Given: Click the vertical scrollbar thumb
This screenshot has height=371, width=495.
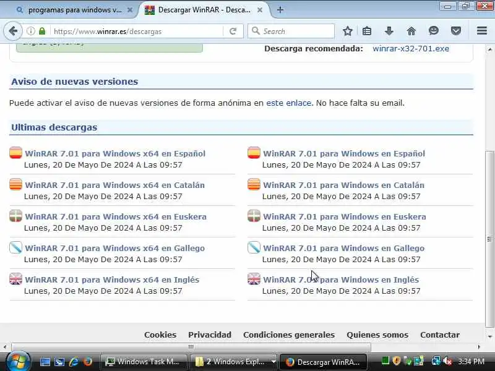Looking at the screenshot, I should pyautogui.click(x=489, y=239).
